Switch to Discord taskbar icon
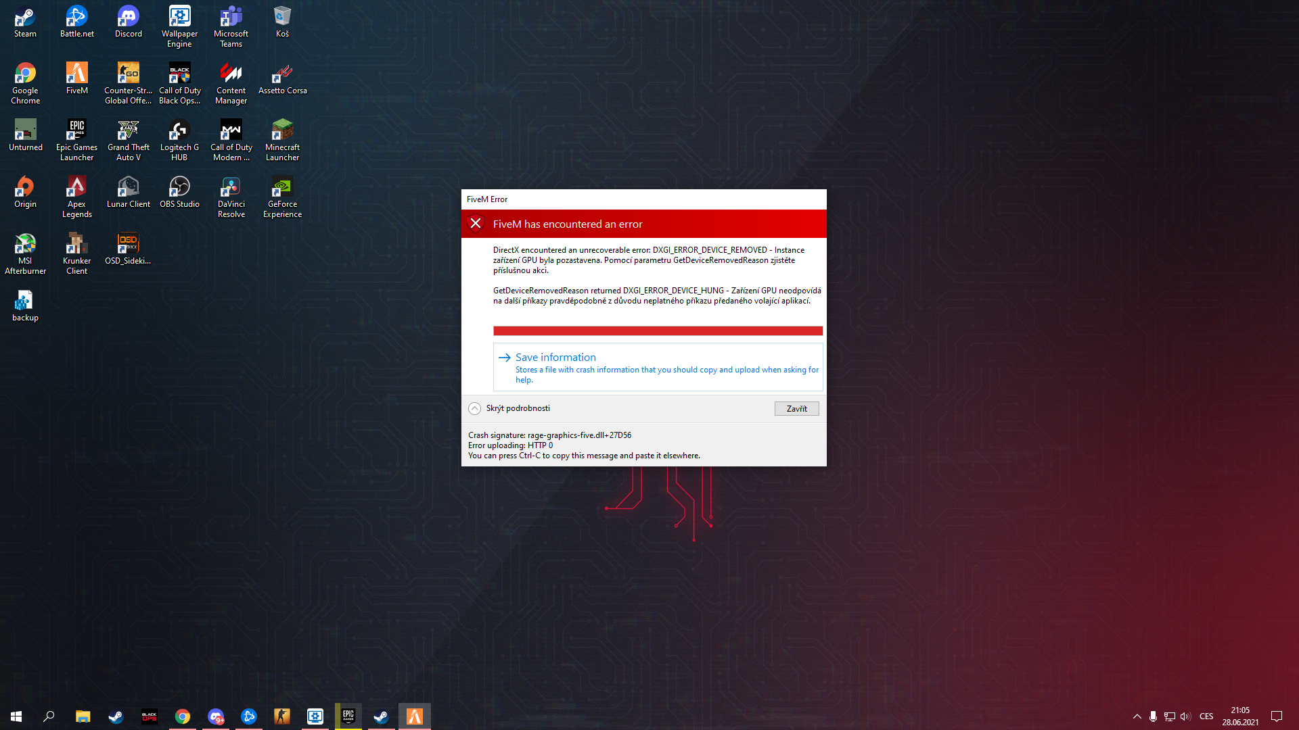 click(215, 716)
